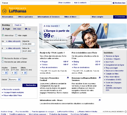Open Voyage à trajets multiples link
This screenshot has width=127, height=115.
coord(13,93)
